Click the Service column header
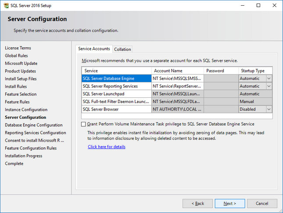This screenshot has width=283, height=213. 116,71
